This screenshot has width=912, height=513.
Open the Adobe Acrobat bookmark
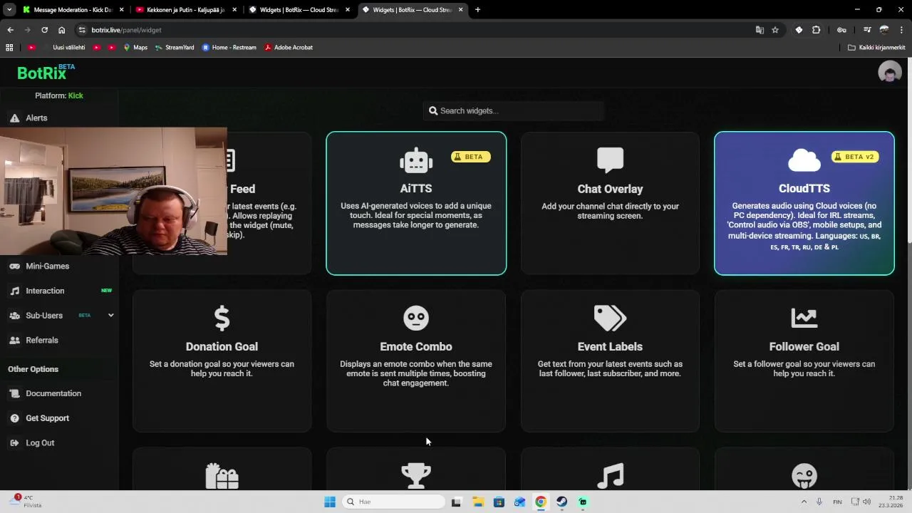point(289,48)
